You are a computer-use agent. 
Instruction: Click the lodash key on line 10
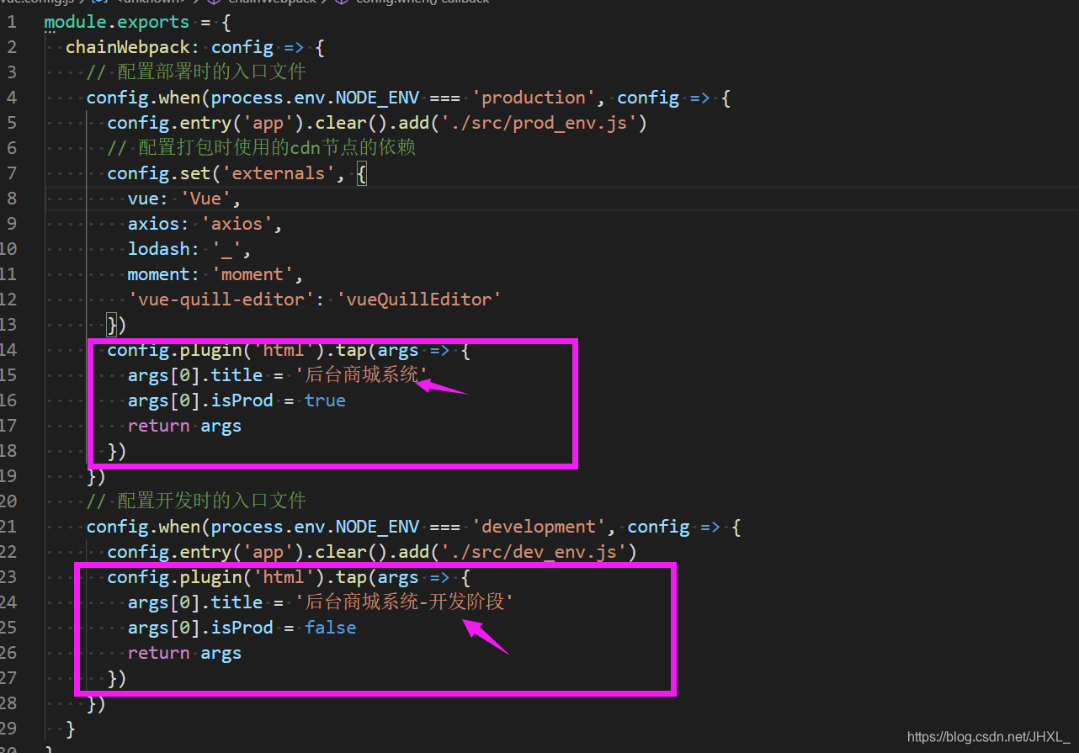[x=159, y=249]
